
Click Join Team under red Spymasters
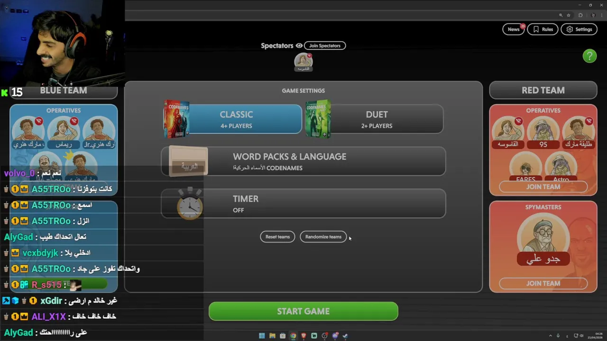click(543, 283)
